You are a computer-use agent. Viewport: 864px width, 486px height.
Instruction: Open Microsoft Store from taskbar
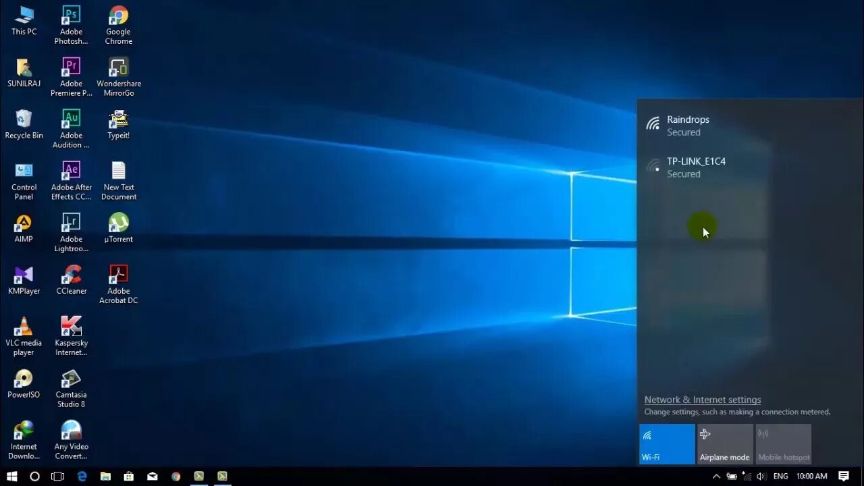[129, 477]
